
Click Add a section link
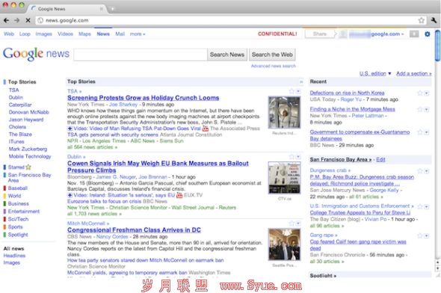[414, 73]
